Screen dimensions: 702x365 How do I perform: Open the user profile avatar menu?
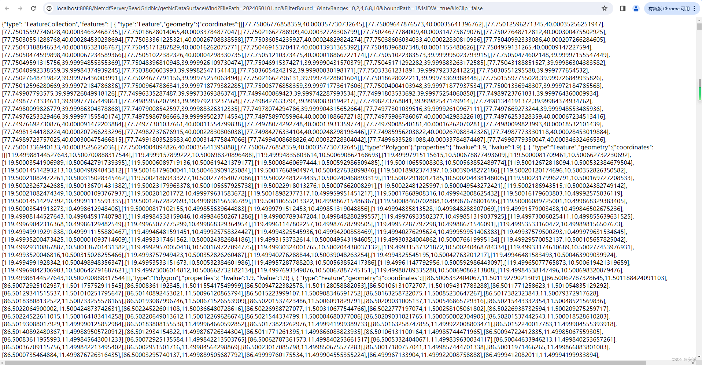pos(636,8)
